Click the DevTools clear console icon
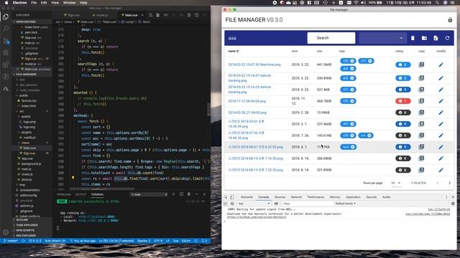 point(232,204)
